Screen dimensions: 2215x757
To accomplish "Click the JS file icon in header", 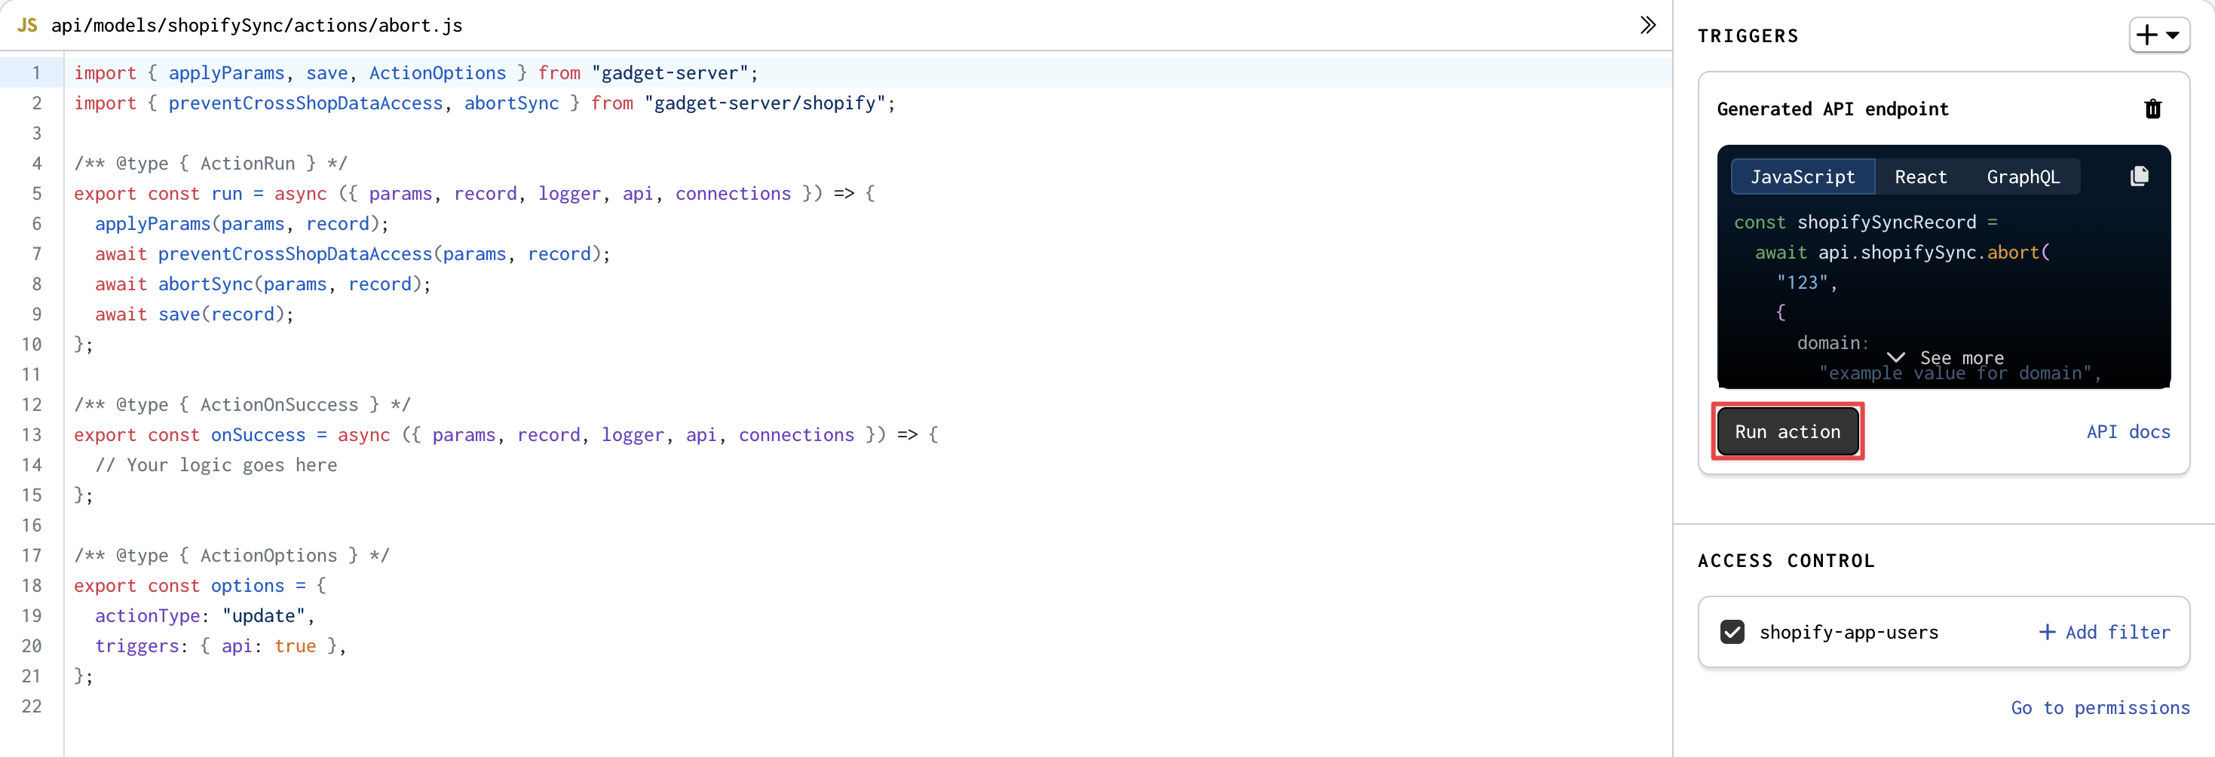I will click(x=27, y=25).
